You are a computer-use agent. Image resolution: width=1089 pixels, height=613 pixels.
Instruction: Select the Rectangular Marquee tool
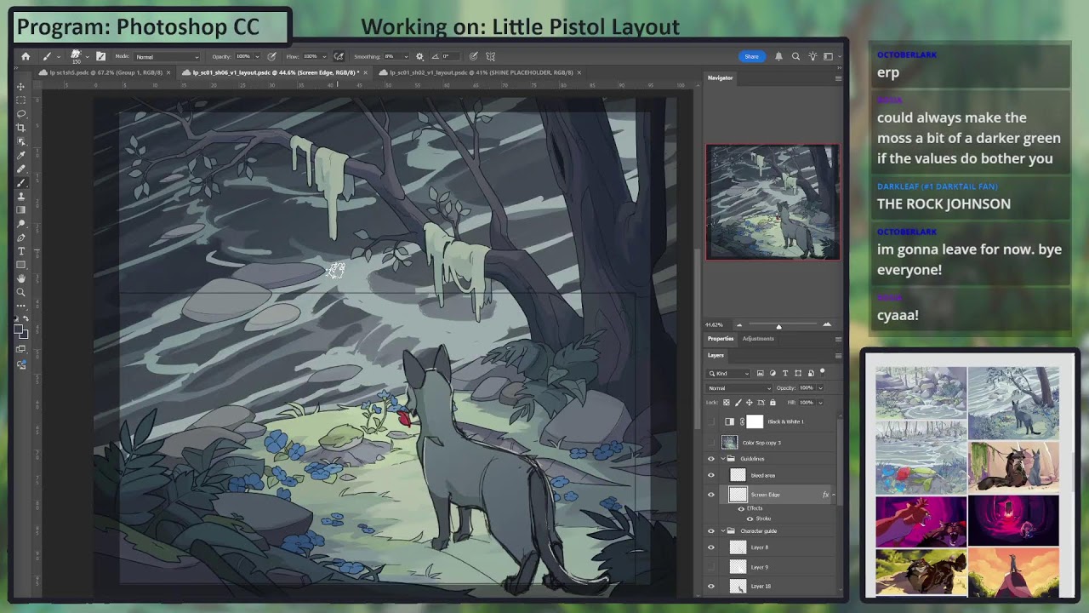pyautogui.click(x=21, y=100)
